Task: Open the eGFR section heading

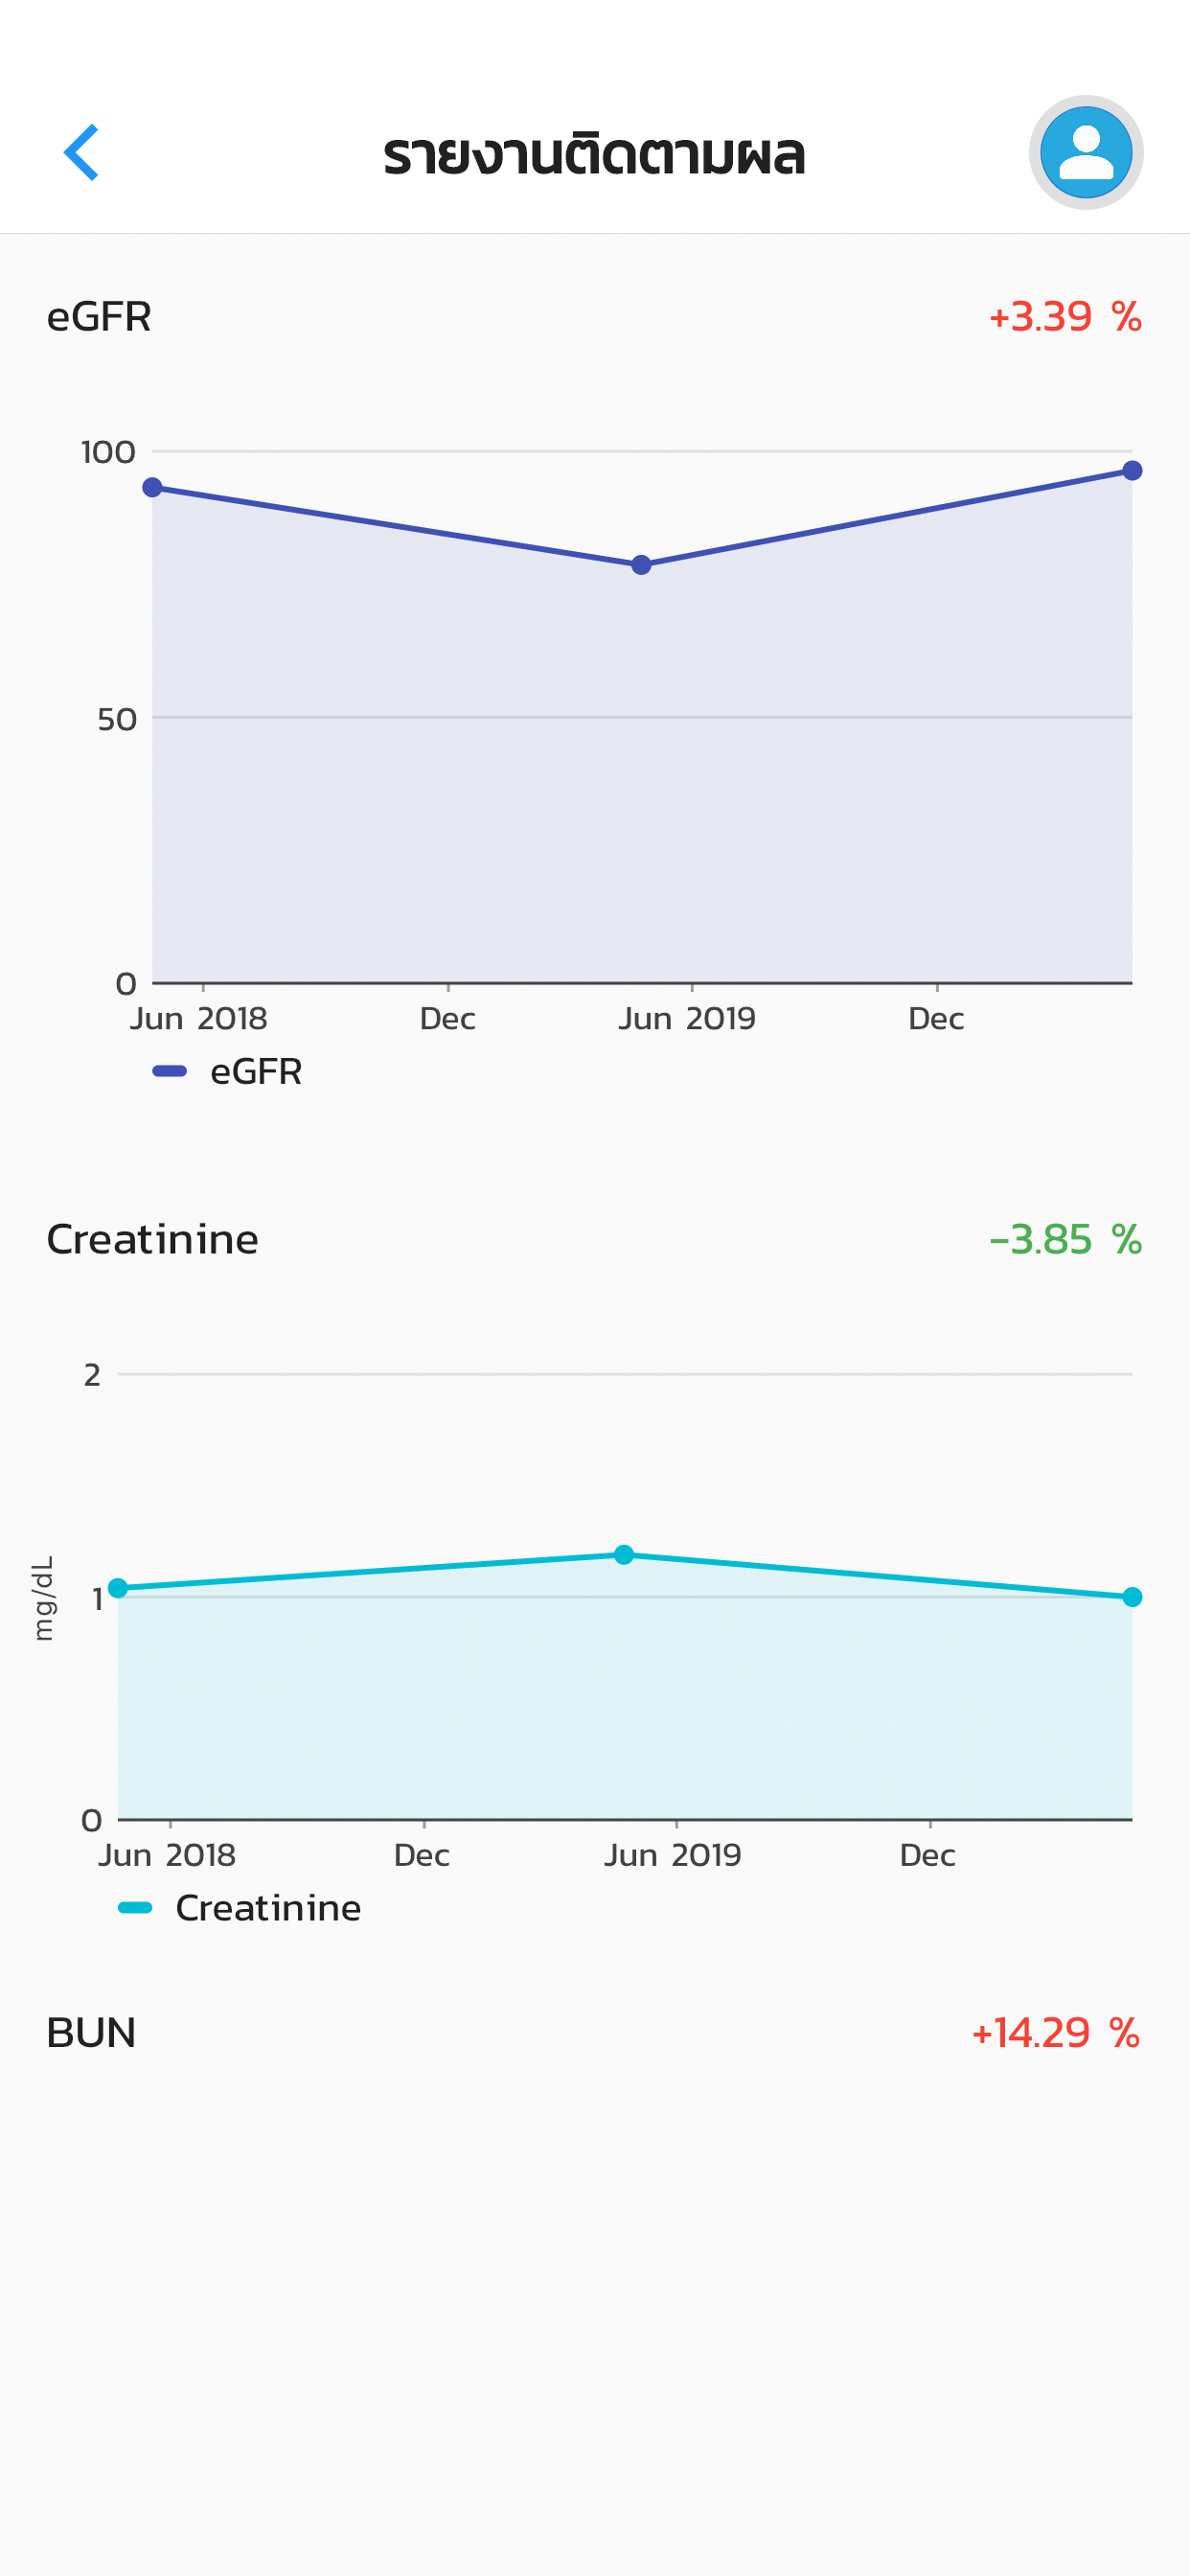Action: coord(99,316)
